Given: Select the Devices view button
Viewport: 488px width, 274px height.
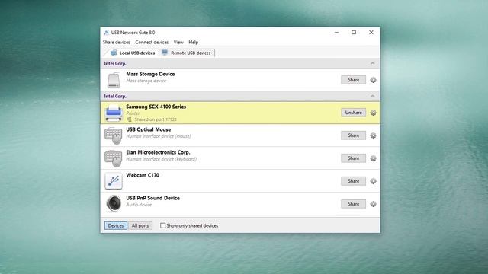Looking at the screenshot, I should pyautogui.click(x=116, y=225).
